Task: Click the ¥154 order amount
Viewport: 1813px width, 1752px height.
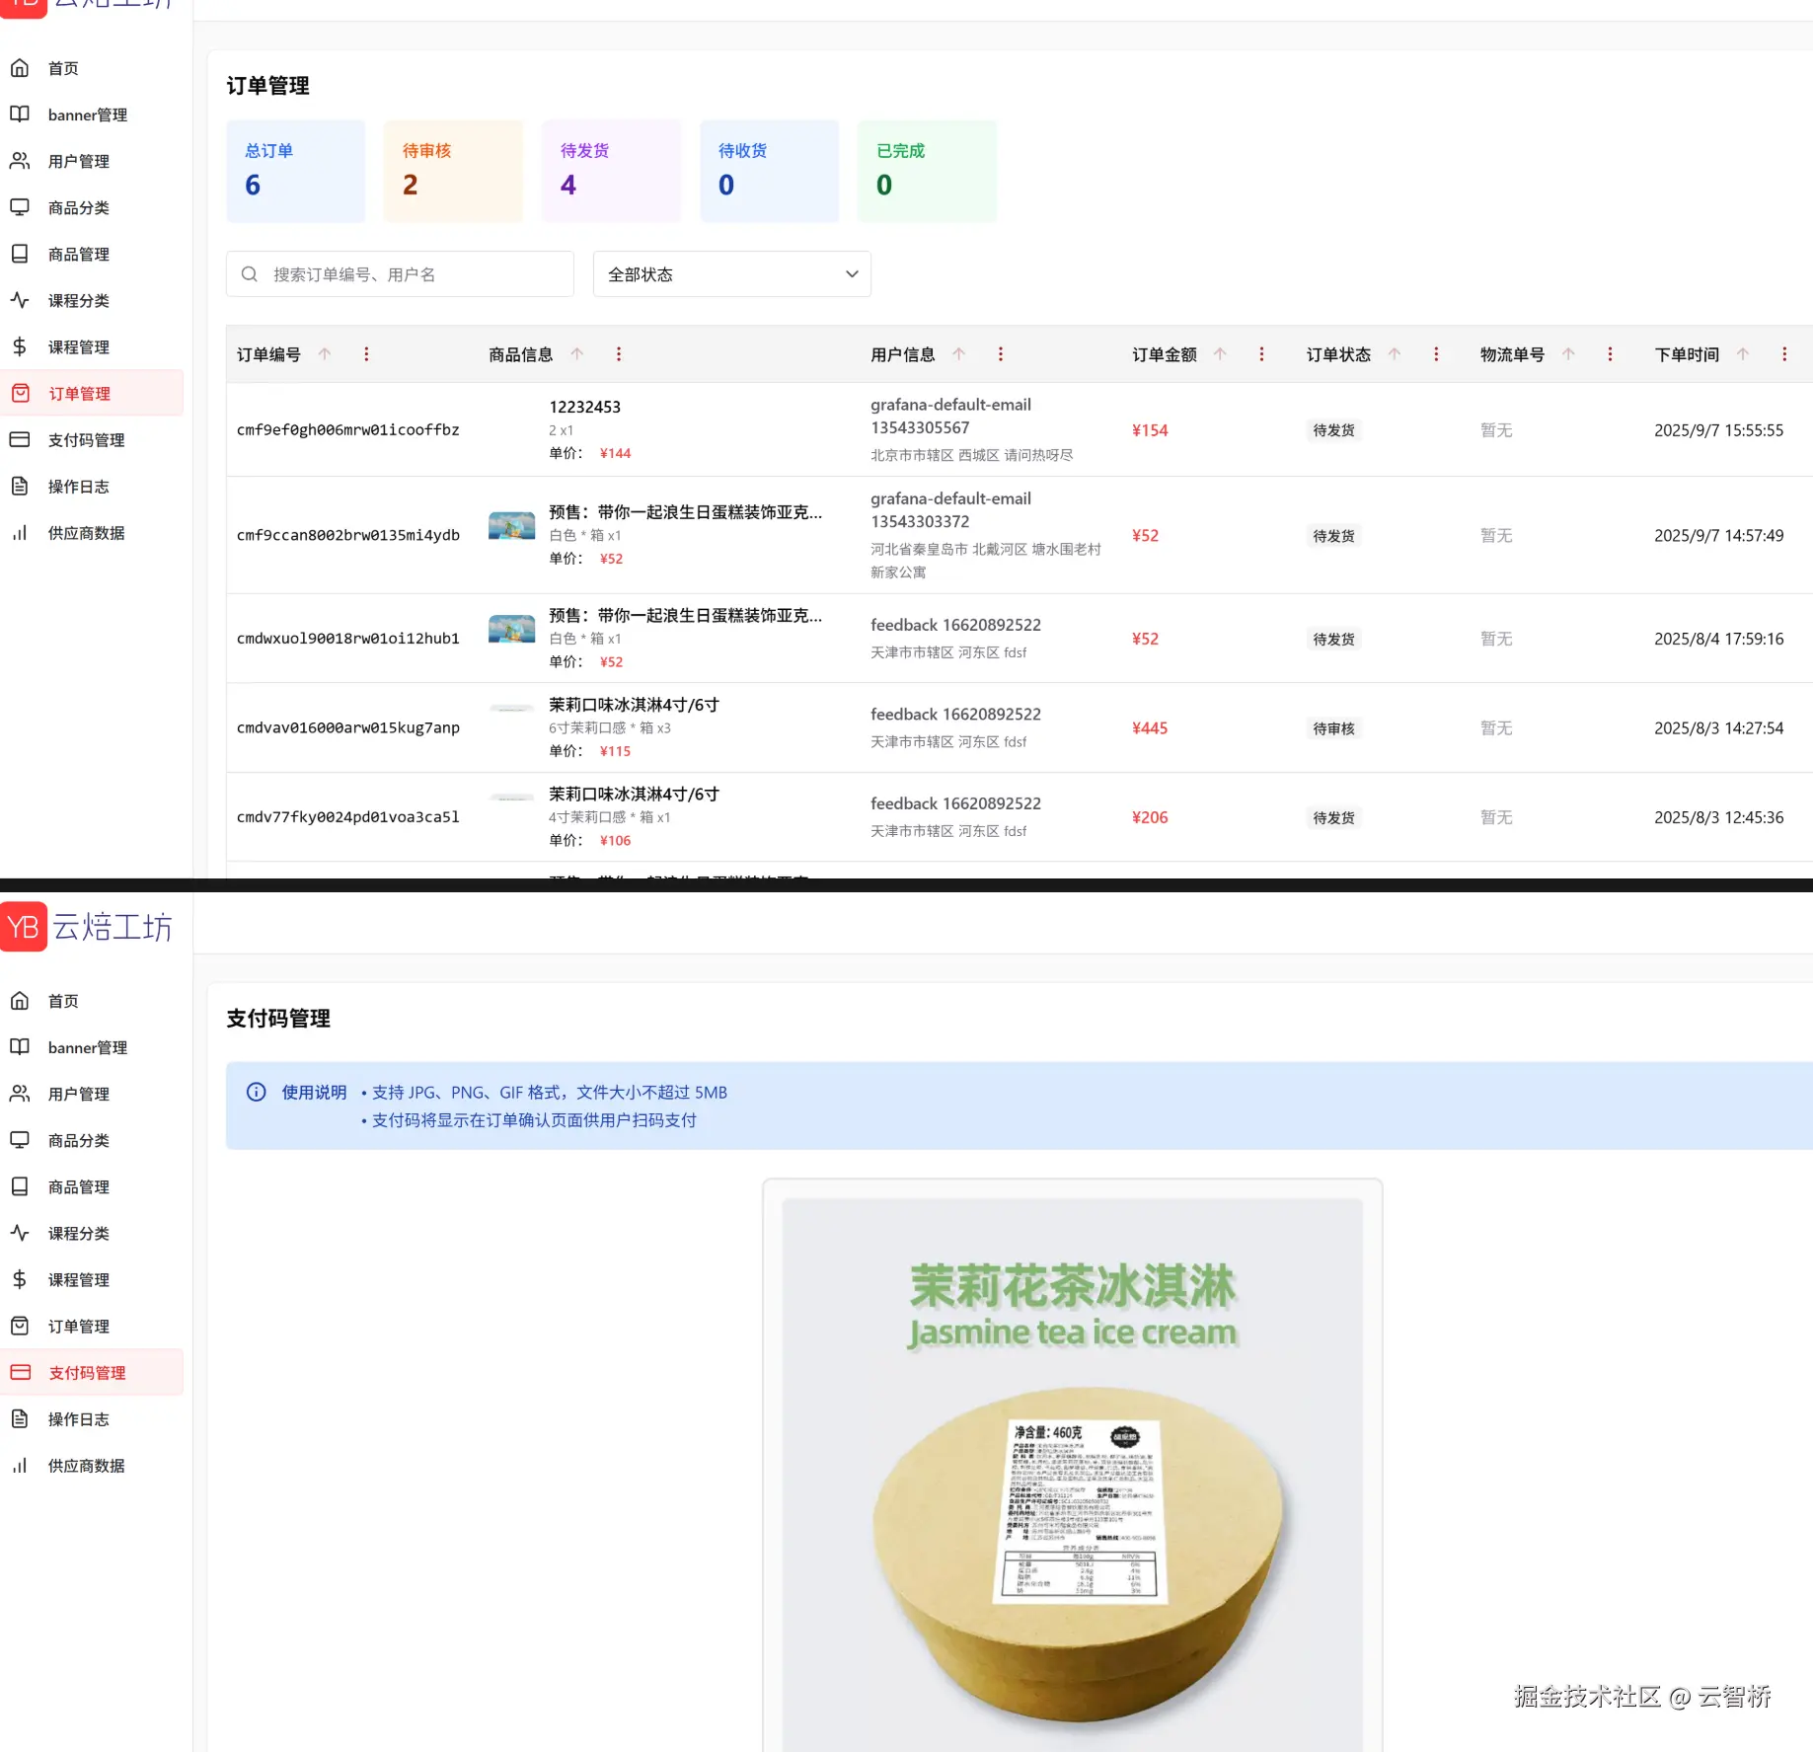Action: click(x=1150, y=430)
